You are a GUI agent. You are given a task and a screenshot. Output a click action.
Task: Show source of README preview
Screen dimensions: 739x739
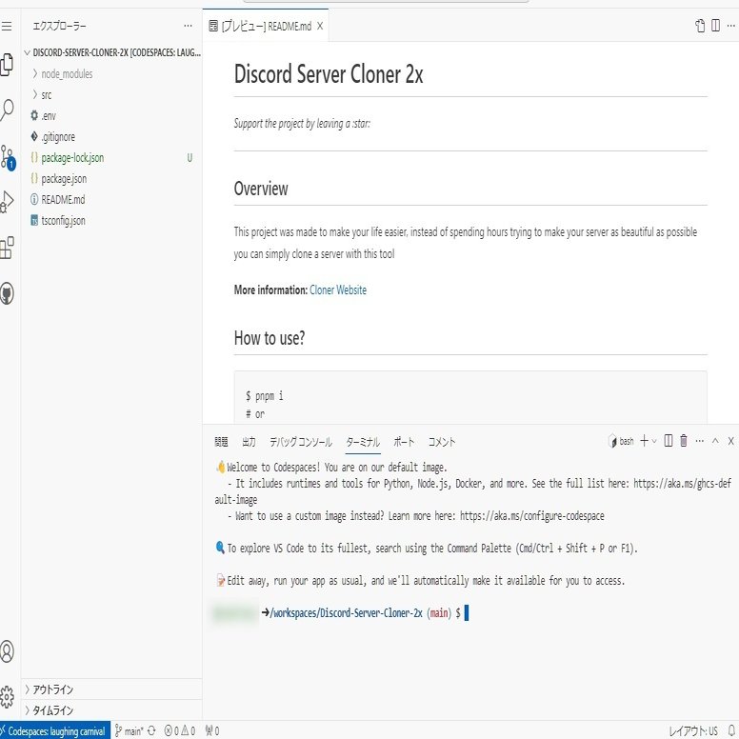(x=700, y=26)
